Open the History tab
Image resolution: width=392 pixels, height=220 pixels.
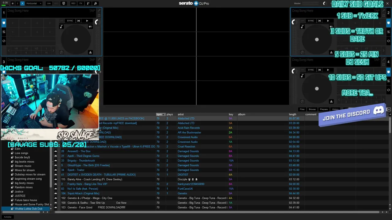(x=335, y=109)
